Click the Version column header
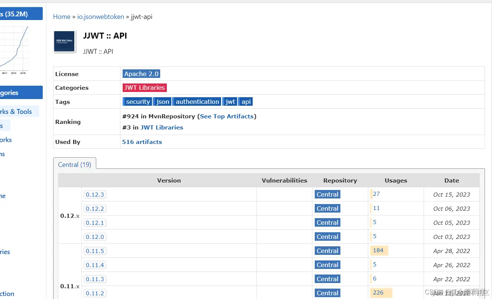 point(169,181)
